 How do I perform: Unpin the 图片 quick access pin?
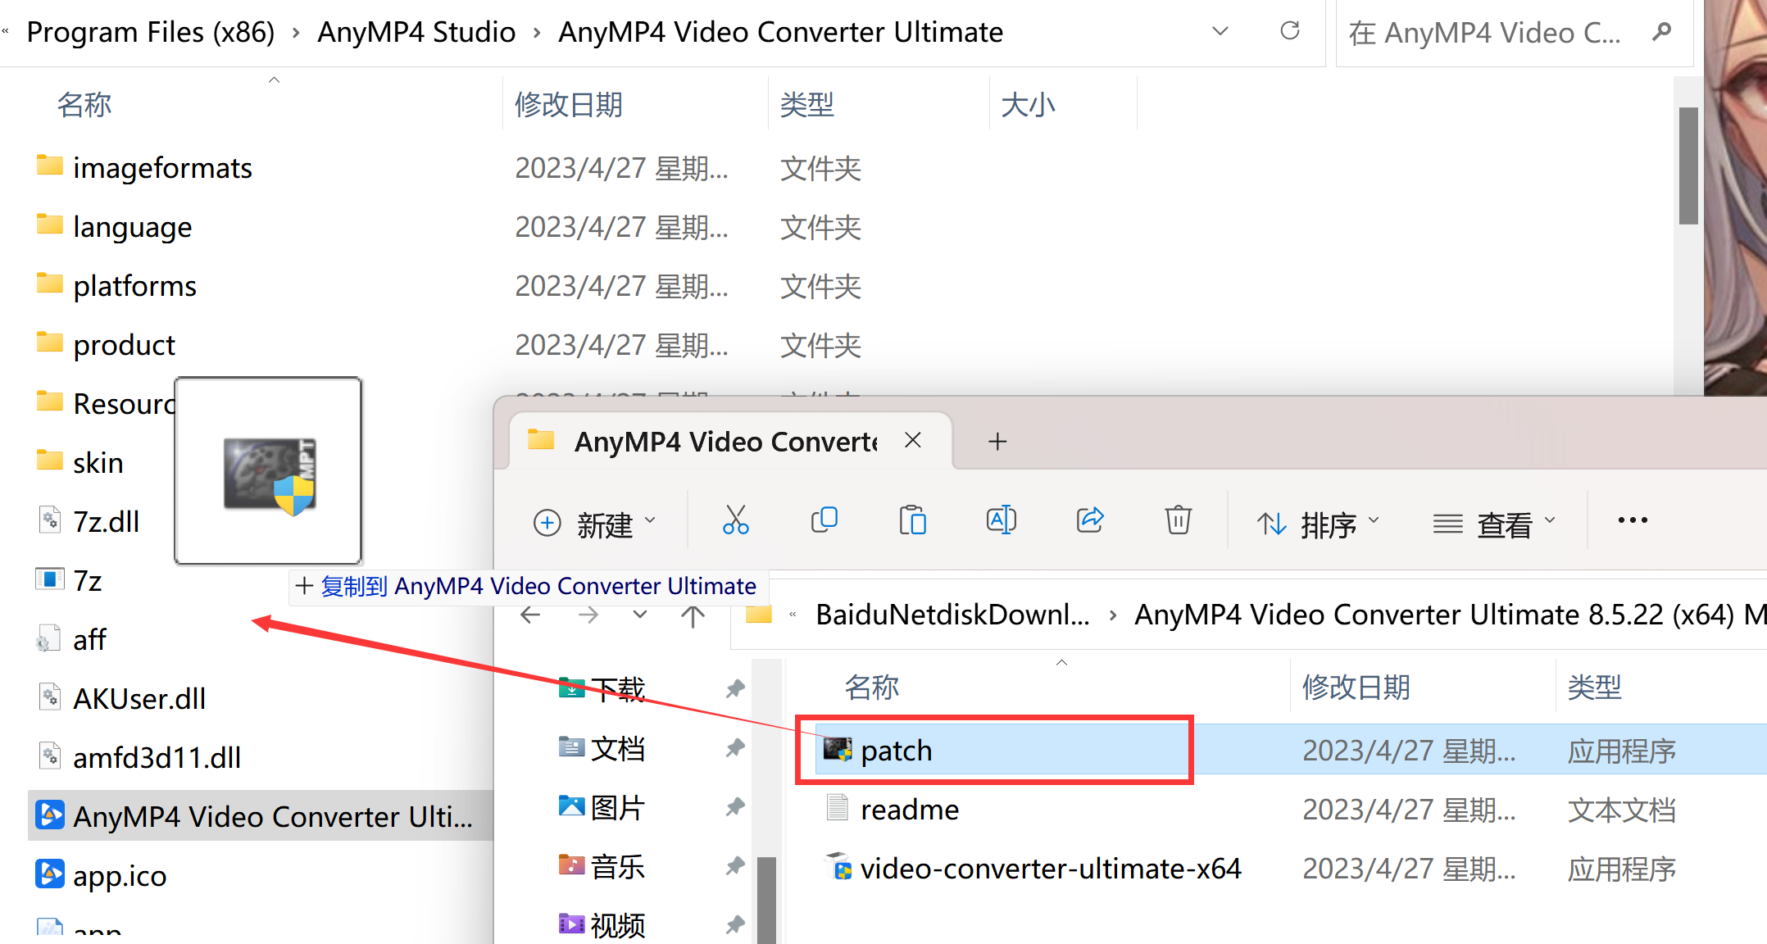[x=735, y=807]
